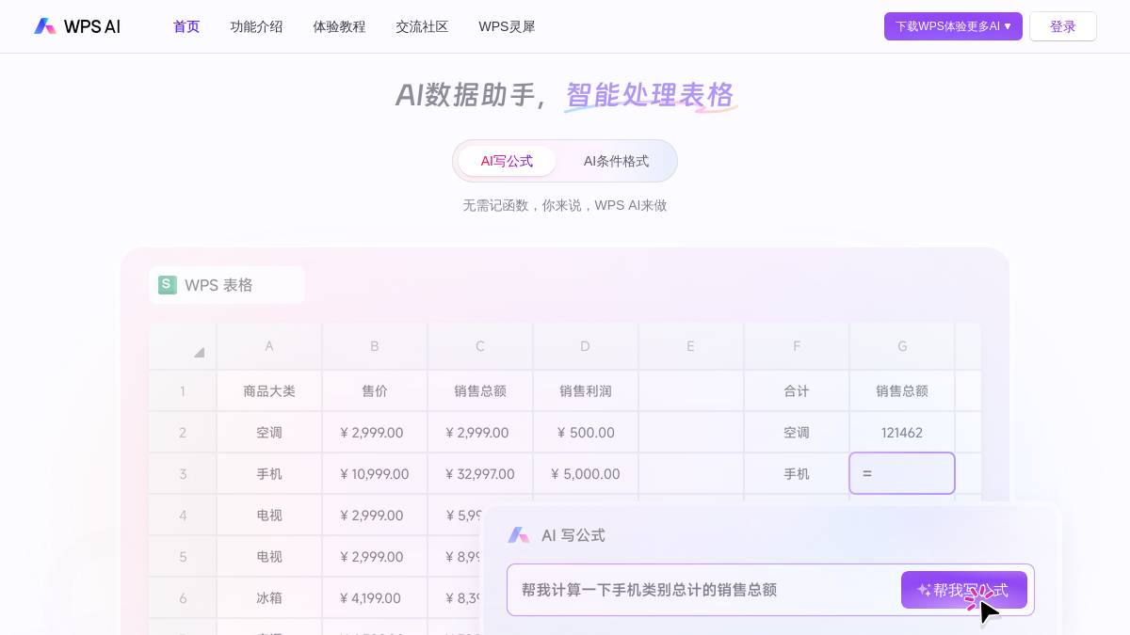Navigate to 体验教程 in the top menu

tap(339, 26)
